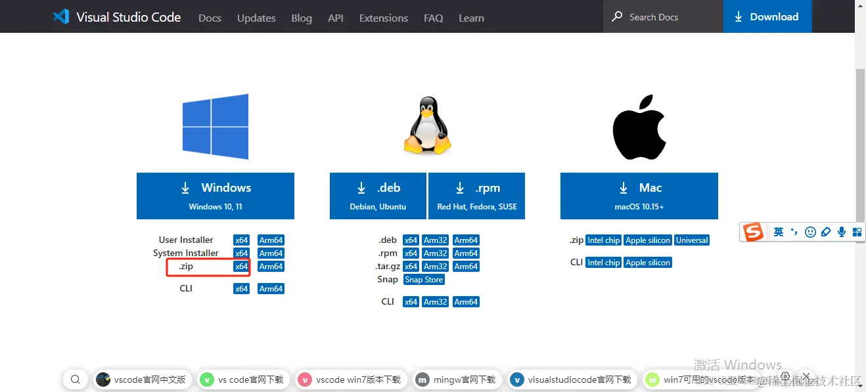The height and width of the screenshot is (392, 866).
Task: Close the suggestion bar with X
Action: pyautogui.click(x=806, y=376)
